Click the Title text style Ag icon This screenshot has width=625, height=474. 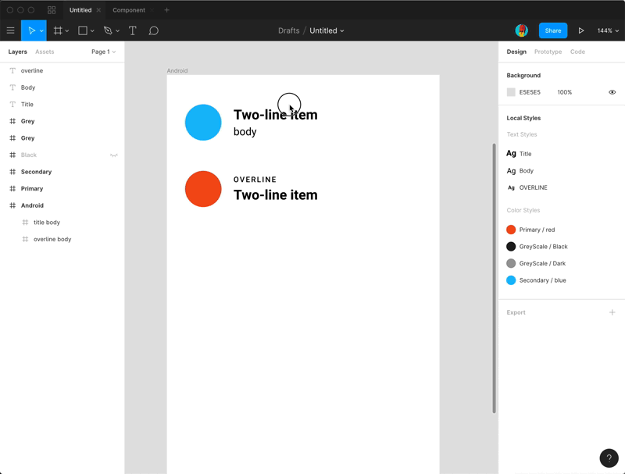pos(511,153)
